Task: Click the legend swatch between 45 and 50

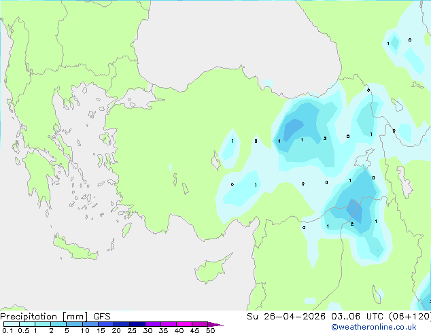Action: [x=200, y=324]
